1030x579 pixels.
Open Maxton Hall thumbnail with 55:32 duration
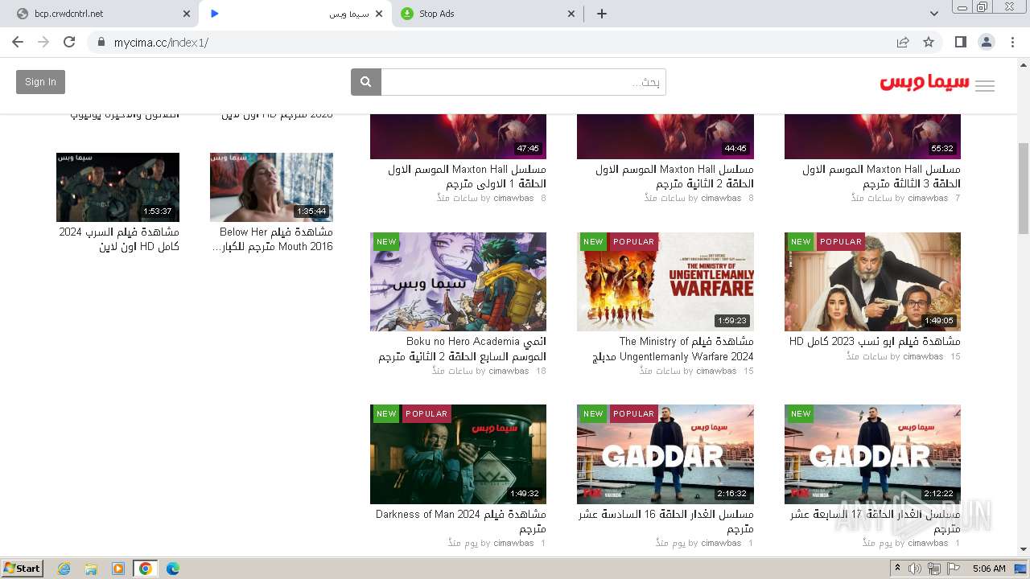pos(872,137)
